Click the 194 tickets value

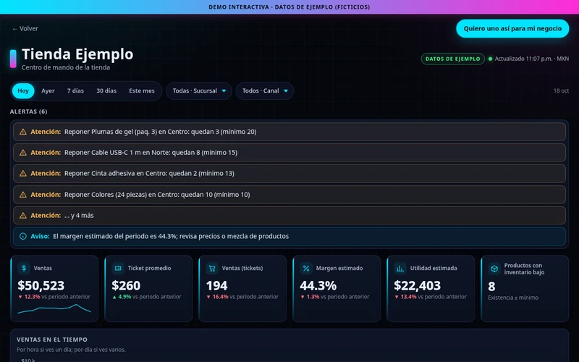[216, 285]
